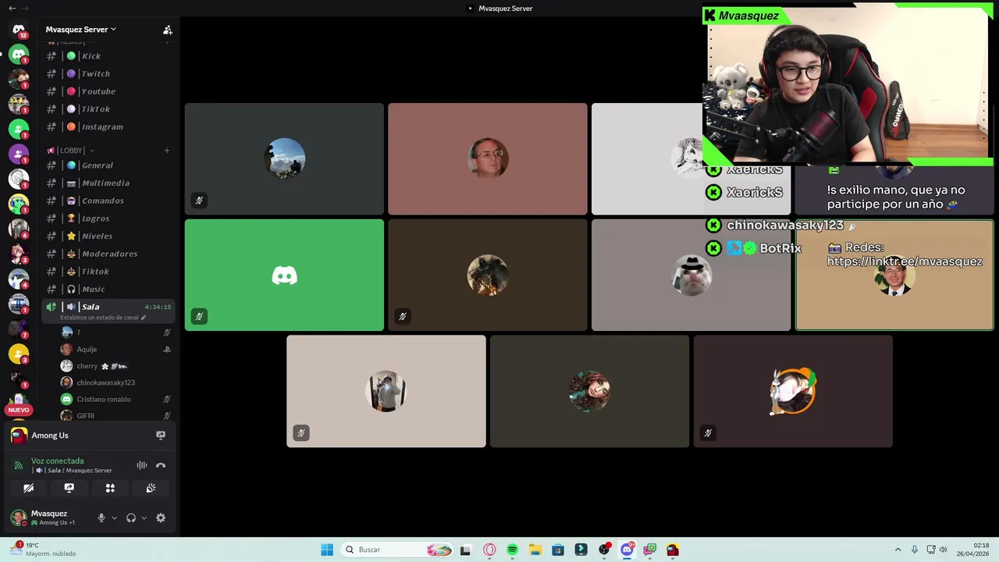Select participant tile with landscape avatar
This screenshot has height=562, width=999.
tap(284, 158)
